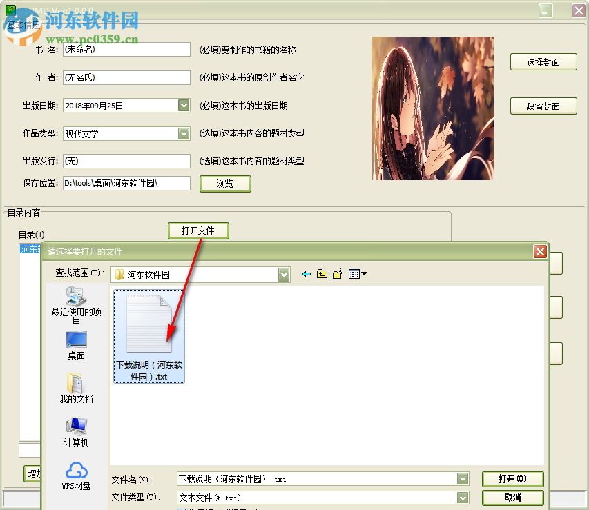Viewport: 589px width, 510px height.
Task: Click the 取消 button
Action: [x=512, y=498]
